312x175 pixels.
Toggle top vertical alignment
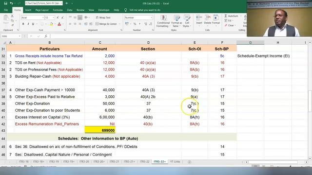(70, 17)
